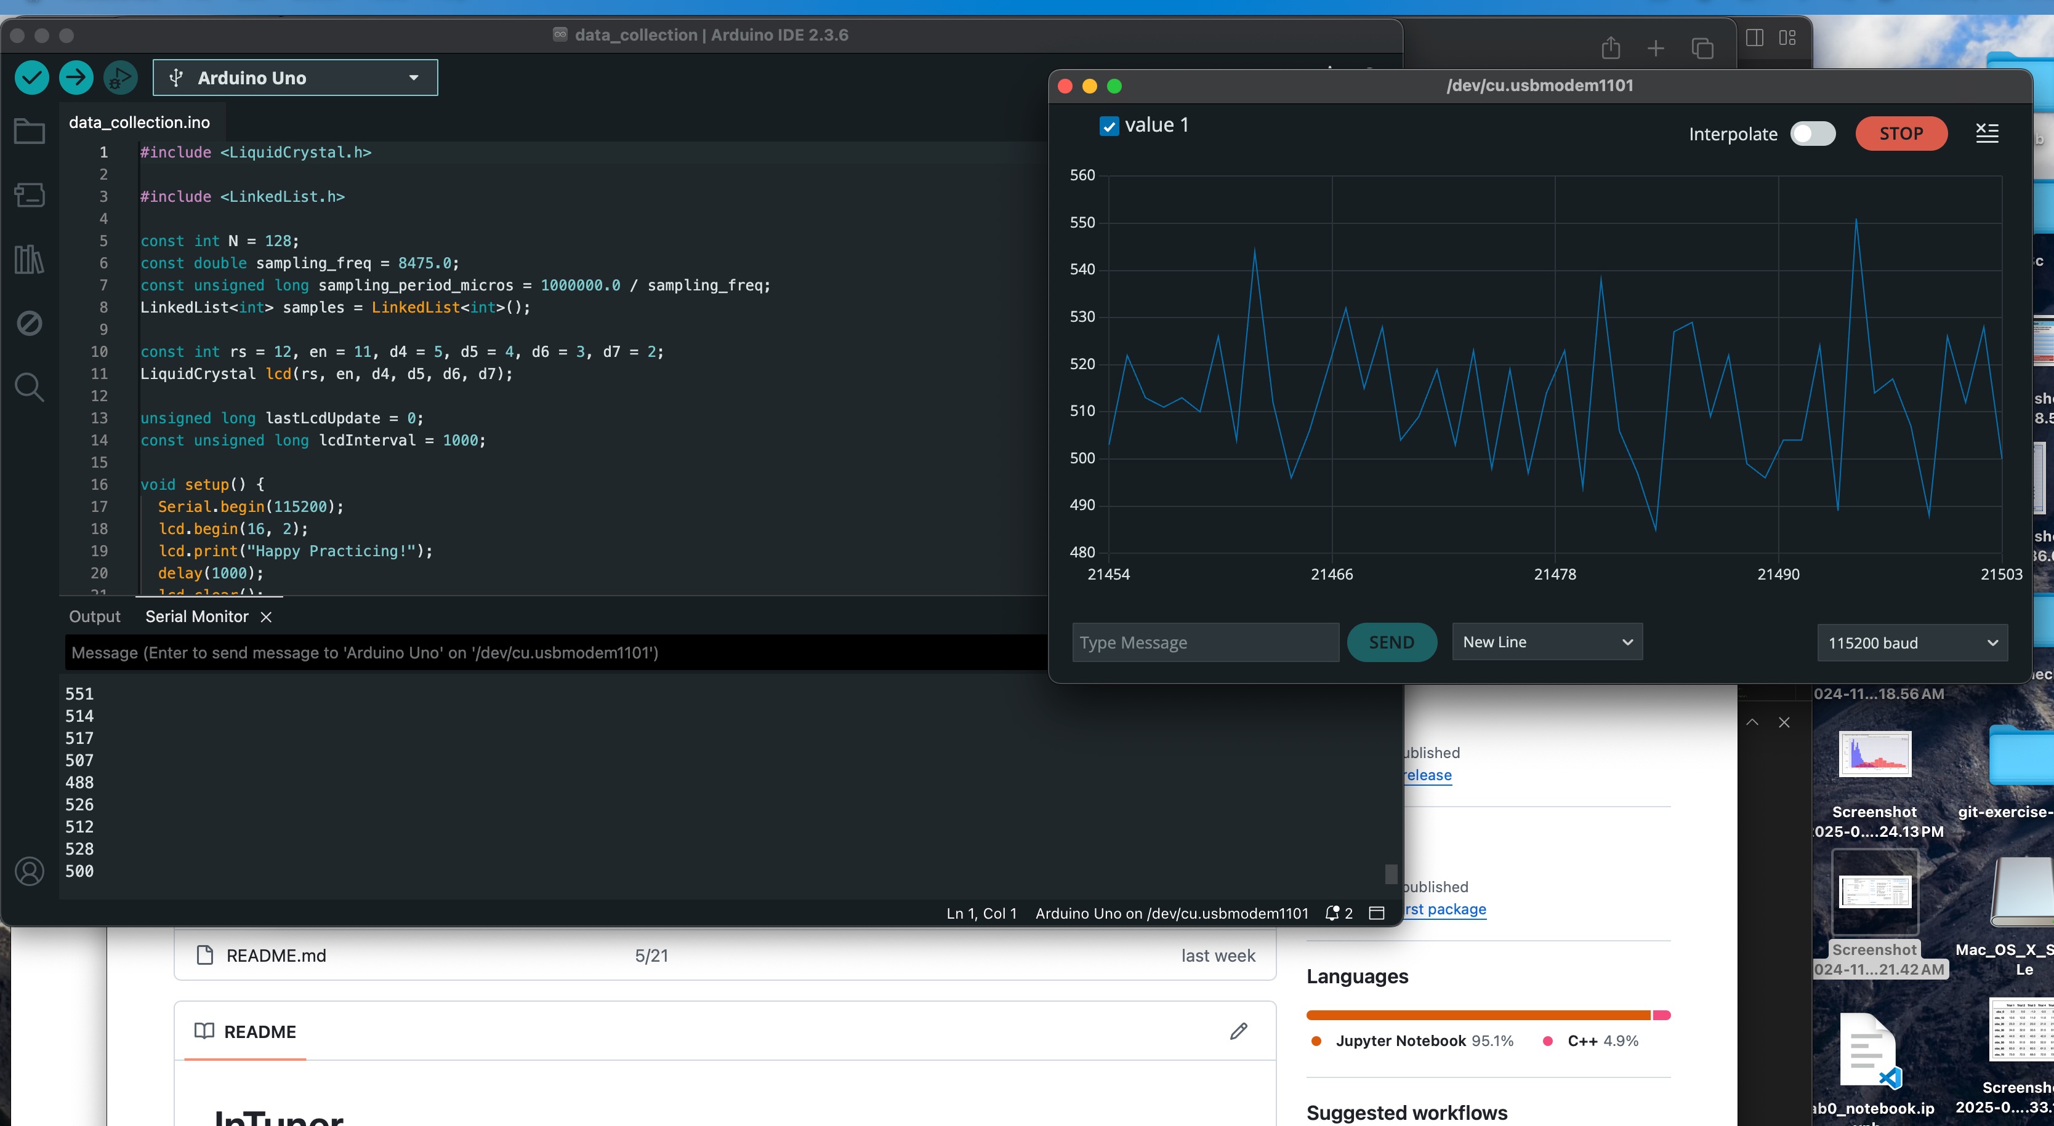Open the Boards Manager sidebar icon
This screenshot has height=1126, width=2054.
(30, 195)
